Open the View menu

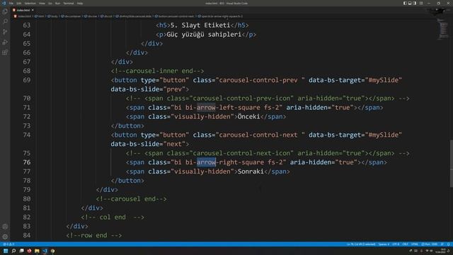[42, 4]
